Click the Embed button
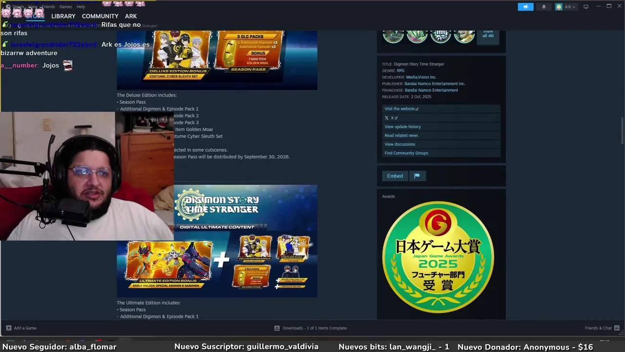 tap(395, 176)
